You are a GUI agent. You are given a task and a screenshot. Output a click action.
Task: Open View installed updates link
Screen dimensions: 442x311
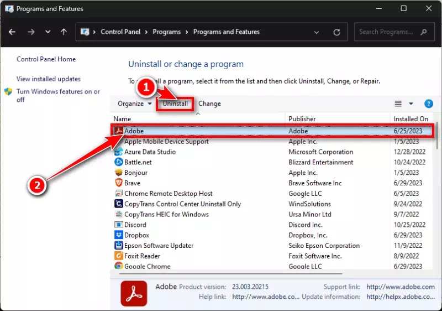49,79
